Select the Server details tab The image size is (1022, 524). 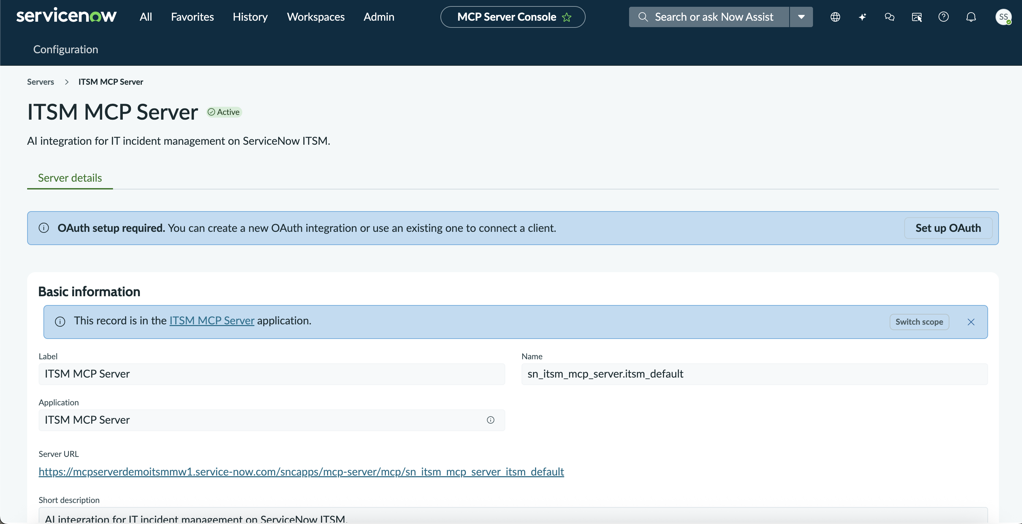(70, 178)
